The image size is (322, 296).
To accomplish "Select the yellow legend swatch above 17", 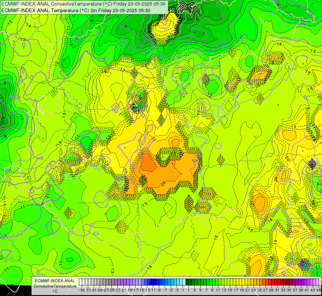I will (235, 282).
